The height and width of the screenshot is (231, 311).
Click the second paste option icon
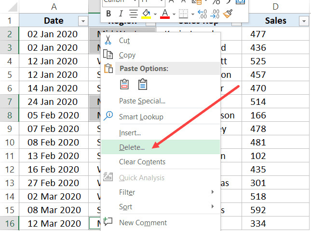pos(142,85)
